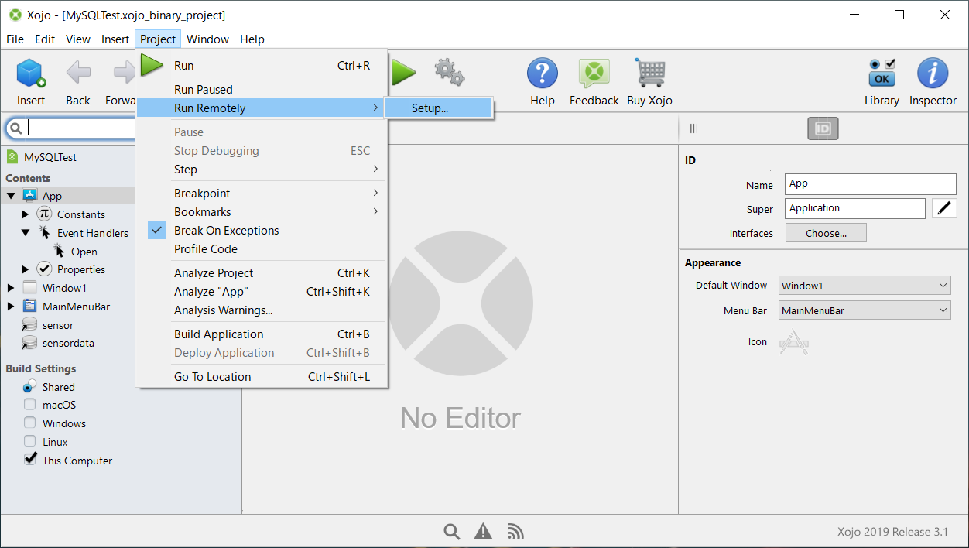Open the Step submenu

(262, 170)
